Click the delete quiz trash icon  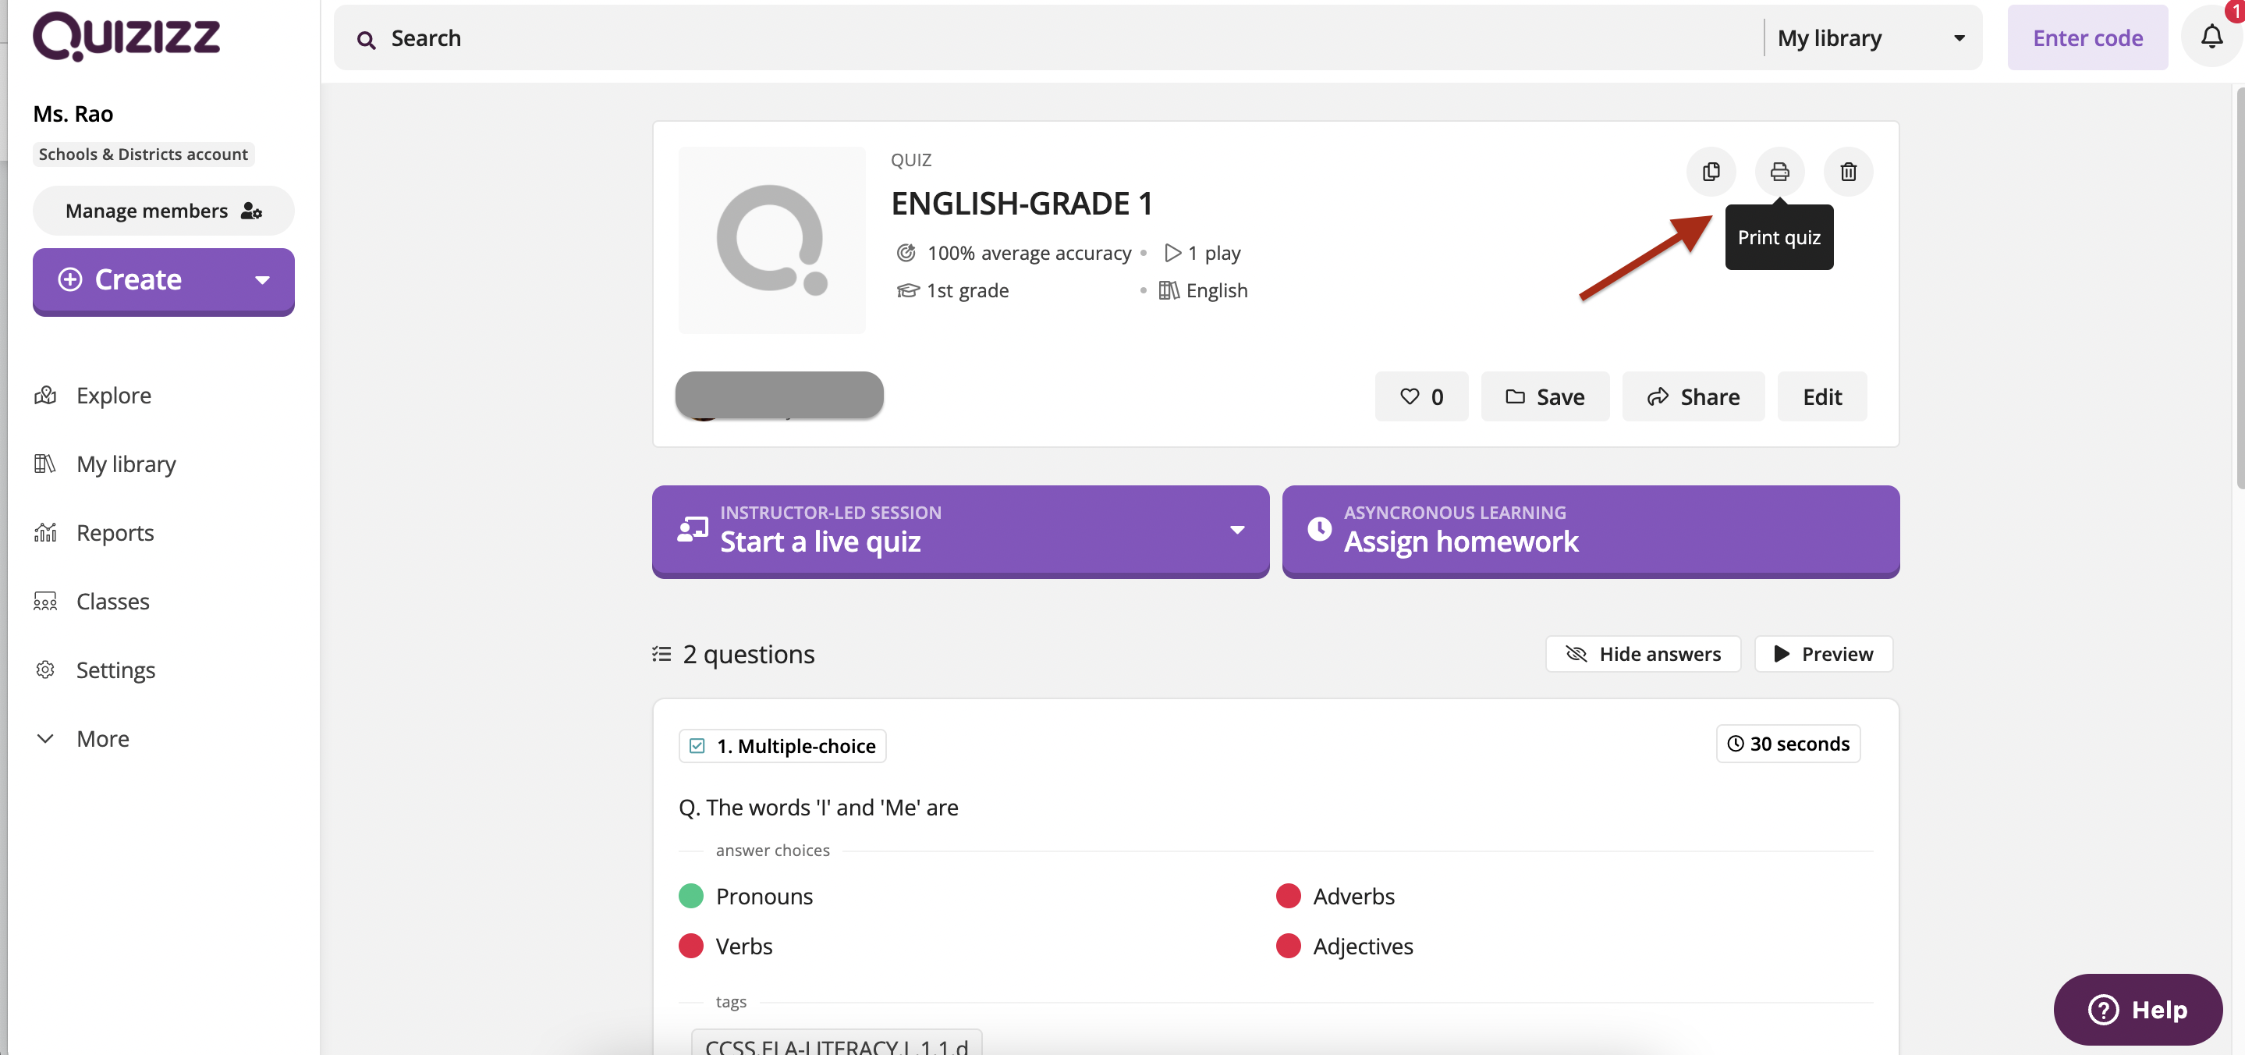1849,170
